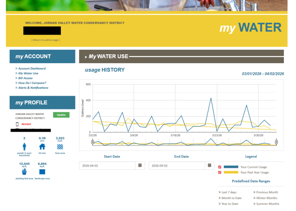Screen dimensions: 296x211
Task: Open How Do I Compare? link
Action: coord(32,83)
